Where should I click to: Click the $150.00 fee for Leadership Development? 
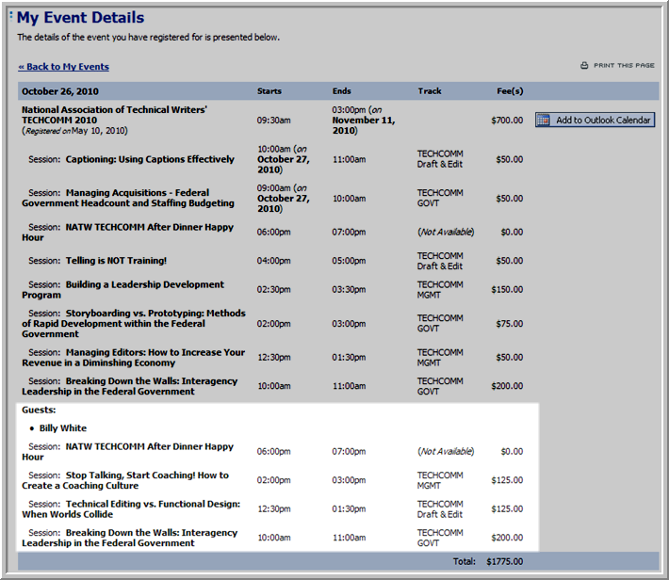(x=507, y=290)
